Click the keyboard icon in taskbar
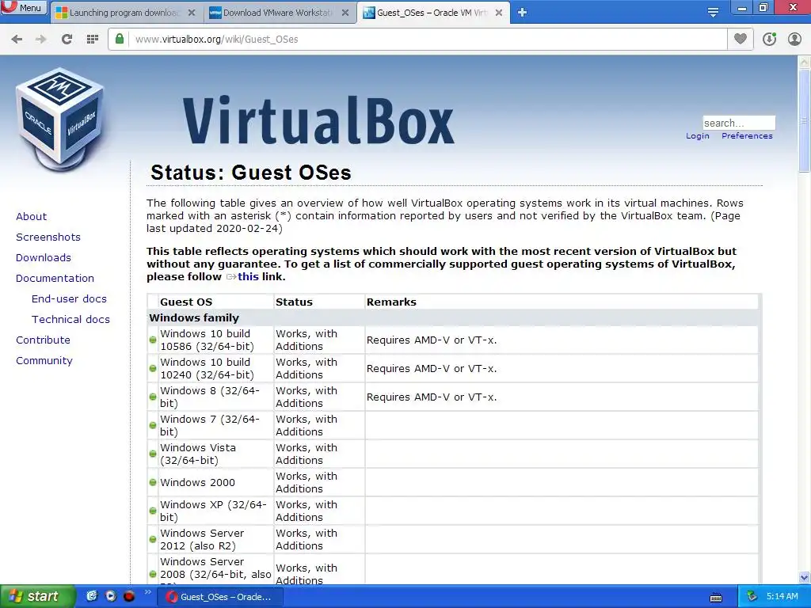The height and width of the screenshot is (608, 811). coord(716,598)
